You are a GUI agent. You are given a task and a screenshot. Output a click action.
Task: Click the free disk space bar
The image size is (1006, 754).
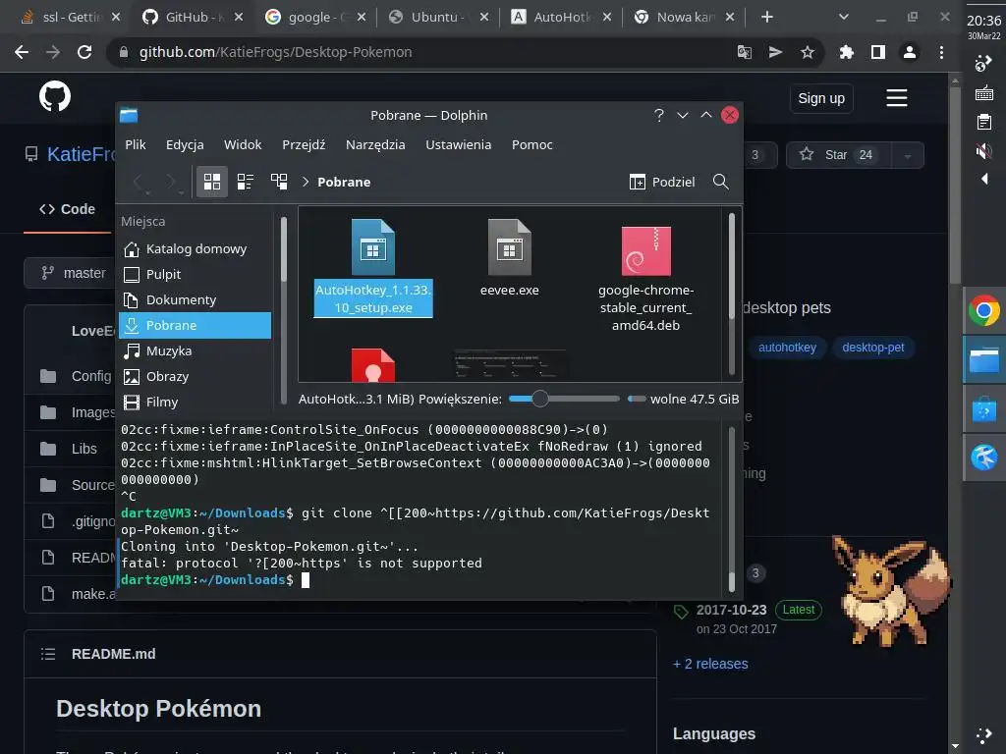[x=637, y=399]
